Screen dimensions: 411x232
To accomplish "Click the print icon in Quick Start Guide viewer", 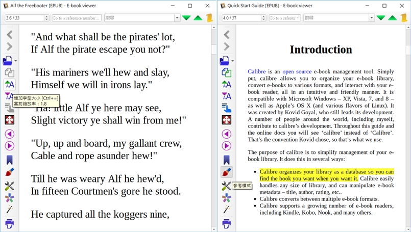I will tap(226, 223).
